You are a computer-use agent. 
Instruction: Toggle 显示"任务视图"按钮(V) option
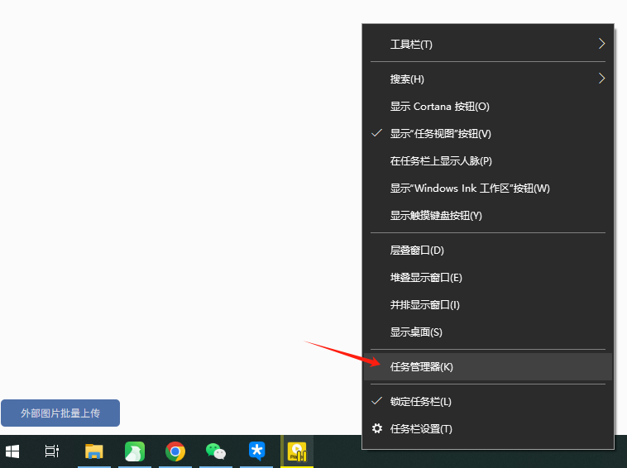pos(441,134)
